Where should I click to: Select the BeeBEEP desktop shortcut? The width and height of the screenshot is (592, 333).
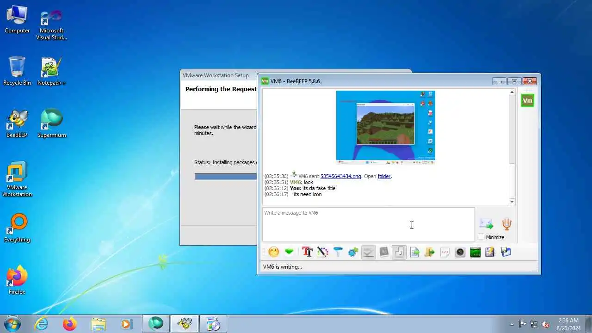17,123
